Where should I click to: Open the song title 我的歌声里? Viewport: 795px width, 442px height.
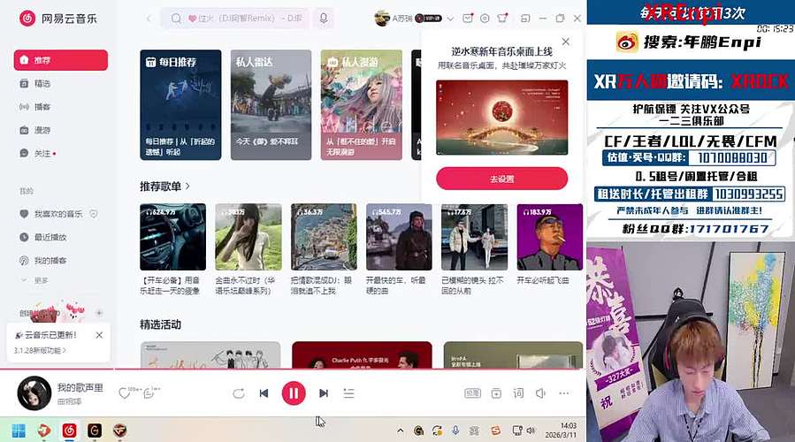point(80,388)
